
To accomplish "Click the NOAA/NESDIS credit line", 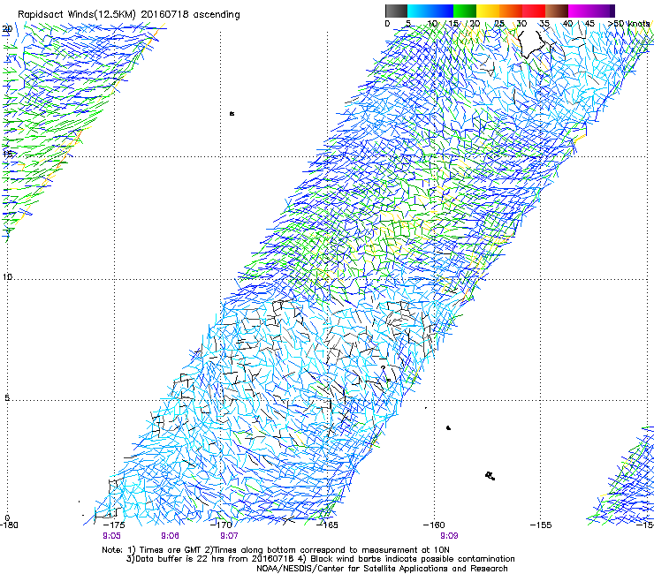I will tap(382, 569).
